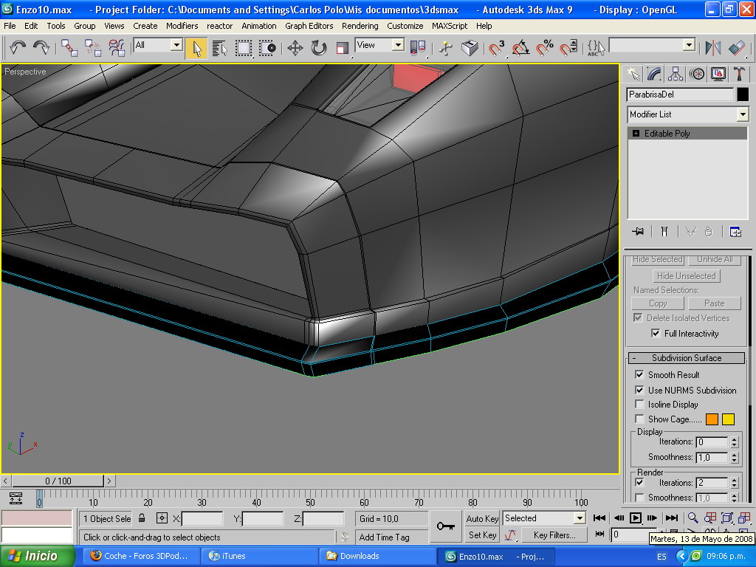Select the Move tool in toolbar

click(295, 49)
